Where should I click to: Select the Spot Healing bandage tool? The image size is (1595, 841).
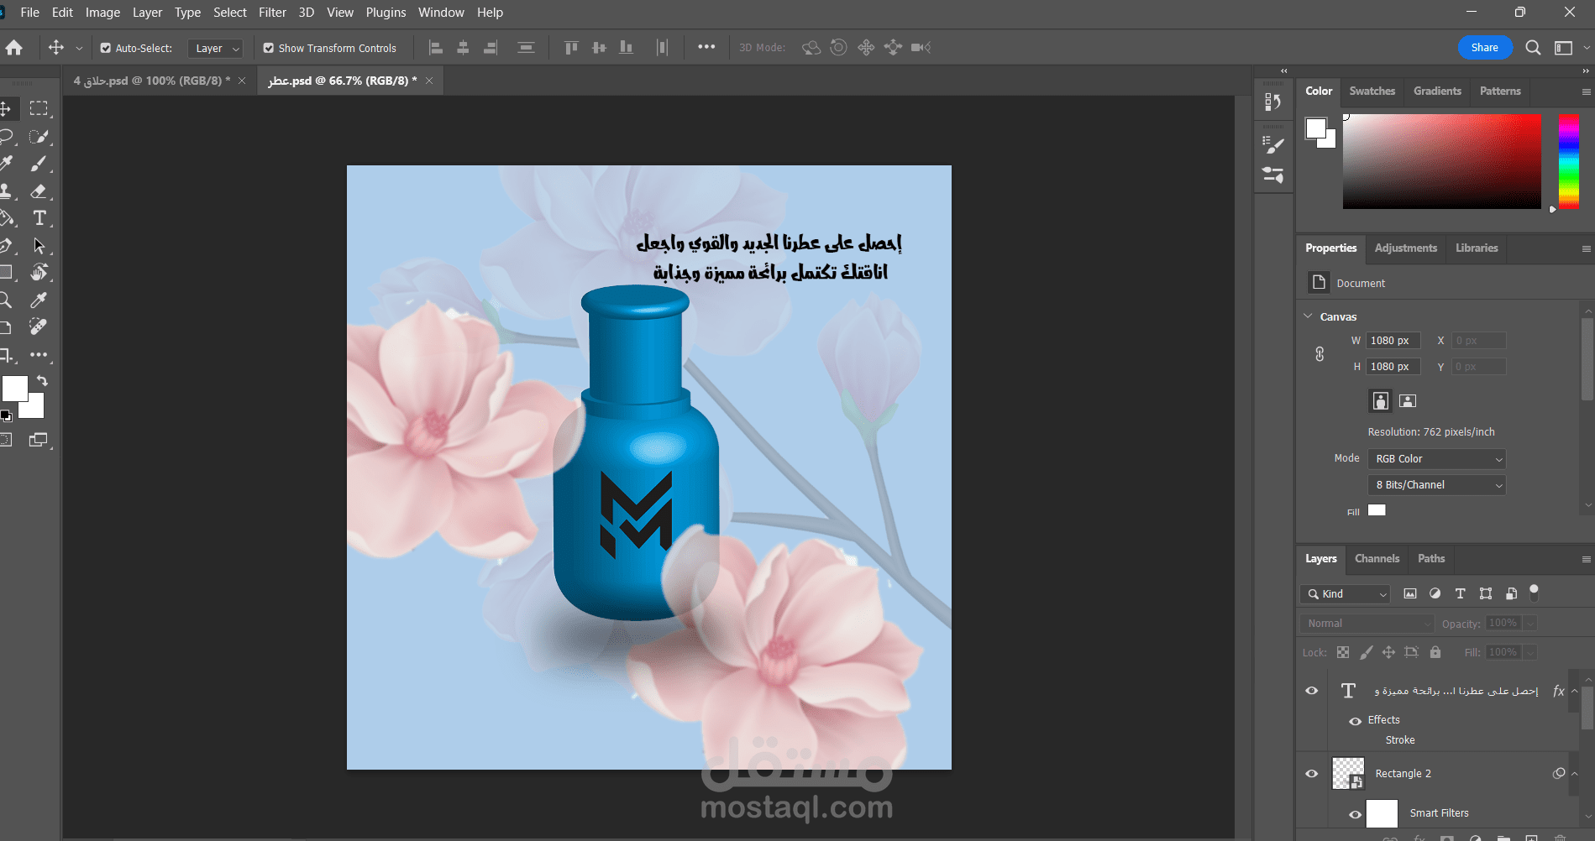[39, 327]
